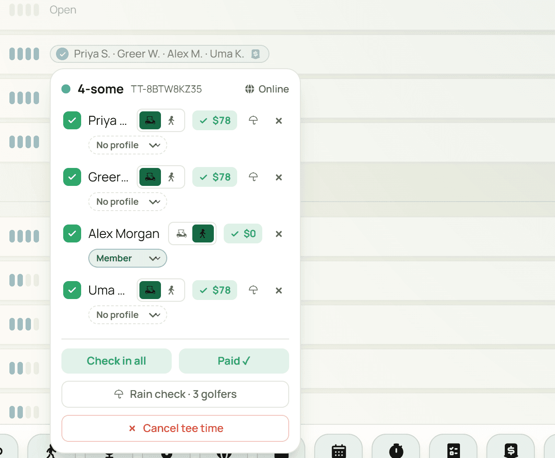This screenshot has width=555, height=458.
Task: Select cart riding option for Priya
Action: [150, 120]
